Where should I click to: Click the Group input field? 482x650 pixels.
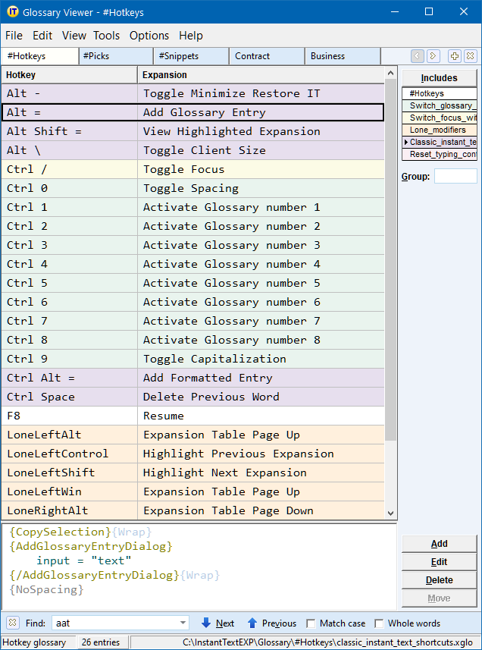[455, 176]
